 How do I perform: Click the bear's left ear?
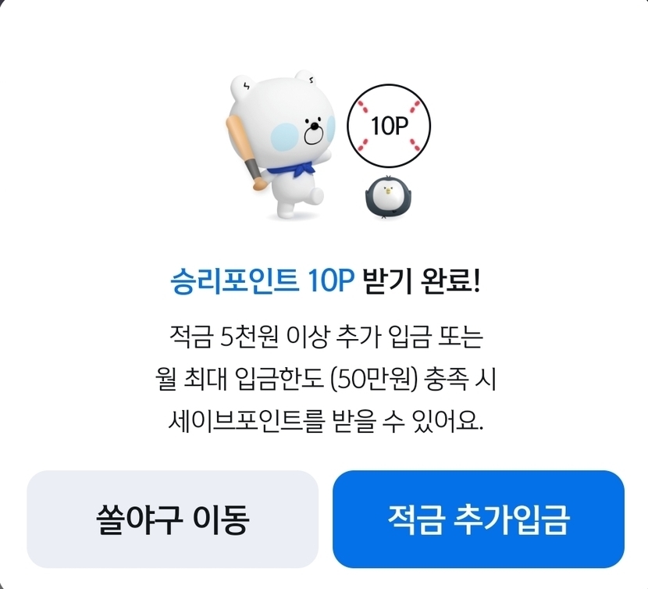tap(242, 88)
